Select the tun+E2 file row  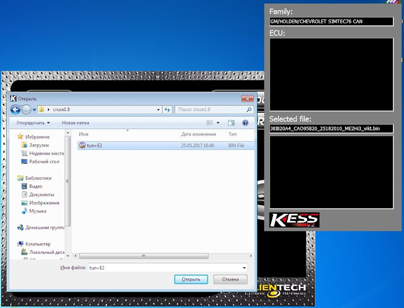tap(166, 146)
